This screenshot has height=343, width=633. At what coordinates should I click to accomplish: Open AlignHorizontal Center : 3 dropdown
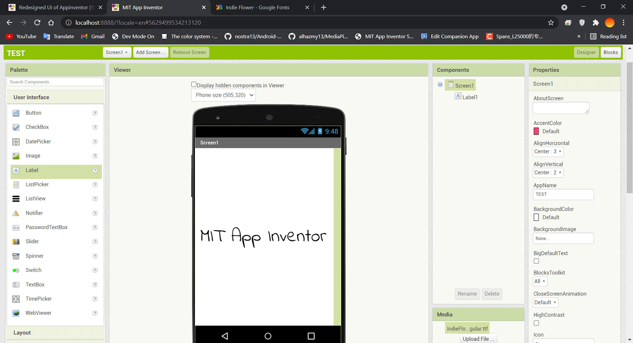point(548,151)
